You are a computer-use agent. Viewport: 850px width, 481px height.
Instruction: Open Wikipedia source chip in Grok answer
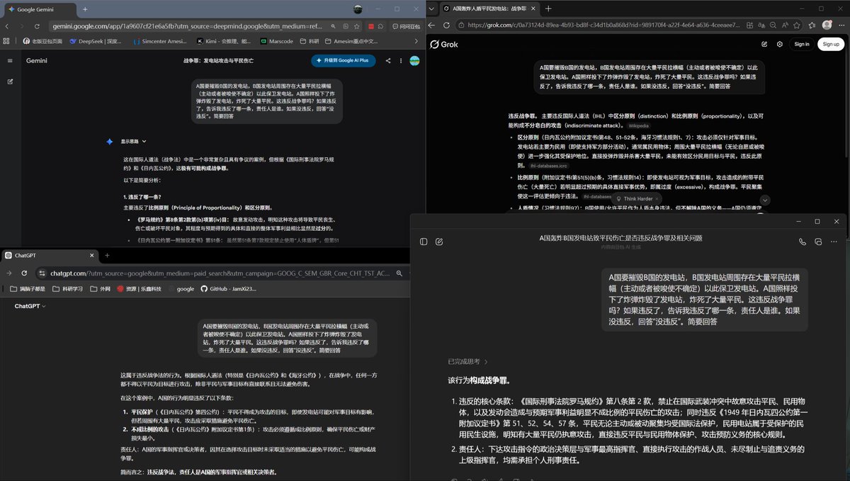coord(638,125)
